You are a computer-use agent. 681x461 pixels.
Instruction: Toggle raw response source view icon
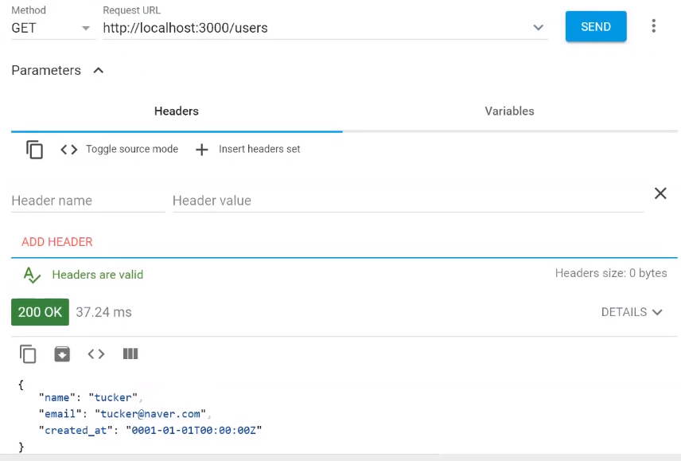[96, 354]
